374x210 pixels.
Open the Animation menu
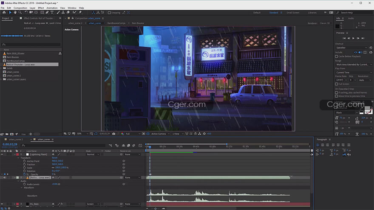pyautogui.click(x=52, y=8)
